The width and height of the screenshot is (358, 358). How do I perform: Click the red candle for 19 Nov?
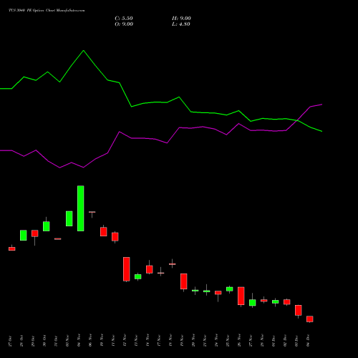tap(184, 281)
